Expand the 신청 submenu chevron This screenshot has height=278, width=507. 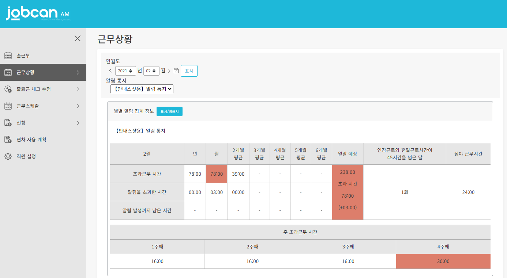click(78, 123)
